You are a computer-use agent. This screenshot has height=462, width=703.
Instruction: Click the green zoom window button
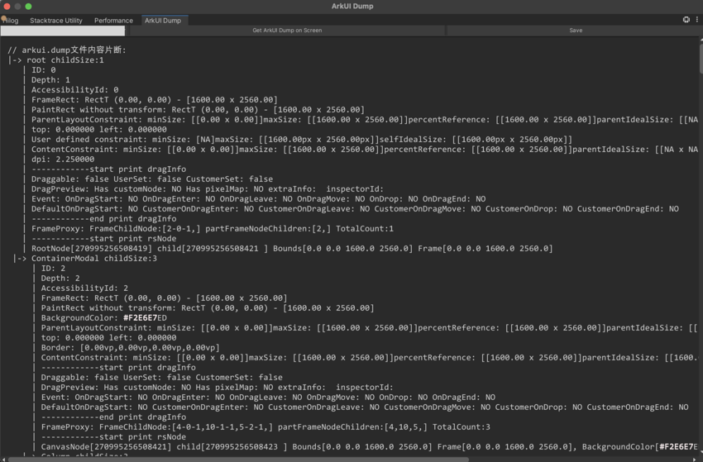[x=28, y=6]
